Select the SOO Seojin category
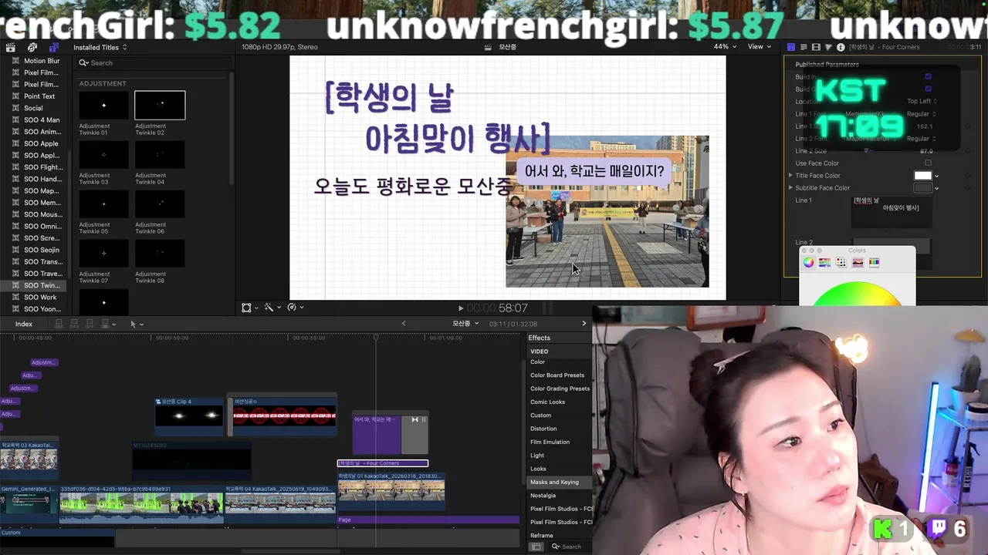Screen dimensions: 988x555 pyautogui.click(x=42, y=250)
